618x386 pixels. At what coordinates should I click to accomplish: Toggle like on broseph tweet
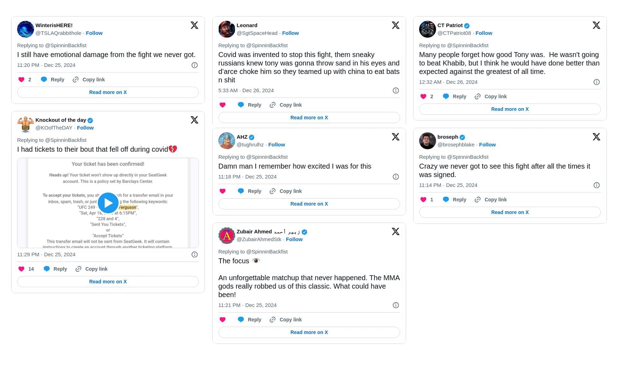[424, 199]
